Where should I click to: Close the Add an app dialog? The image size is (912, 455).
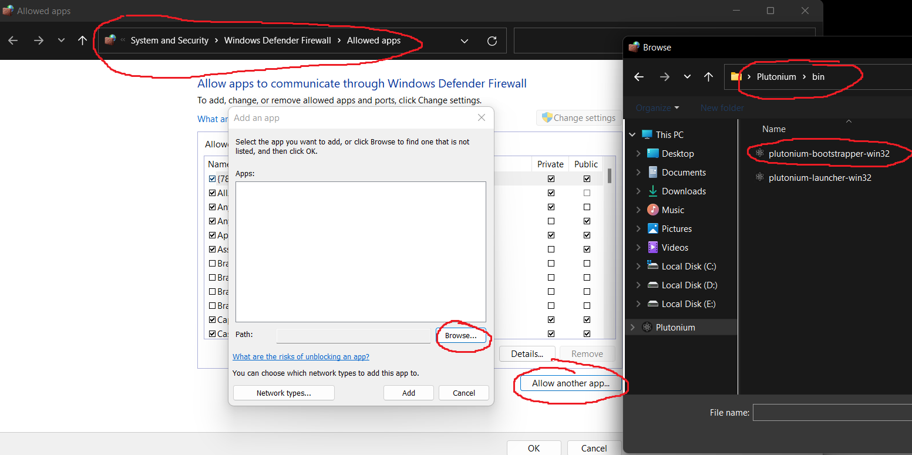[x=482, y=117]
